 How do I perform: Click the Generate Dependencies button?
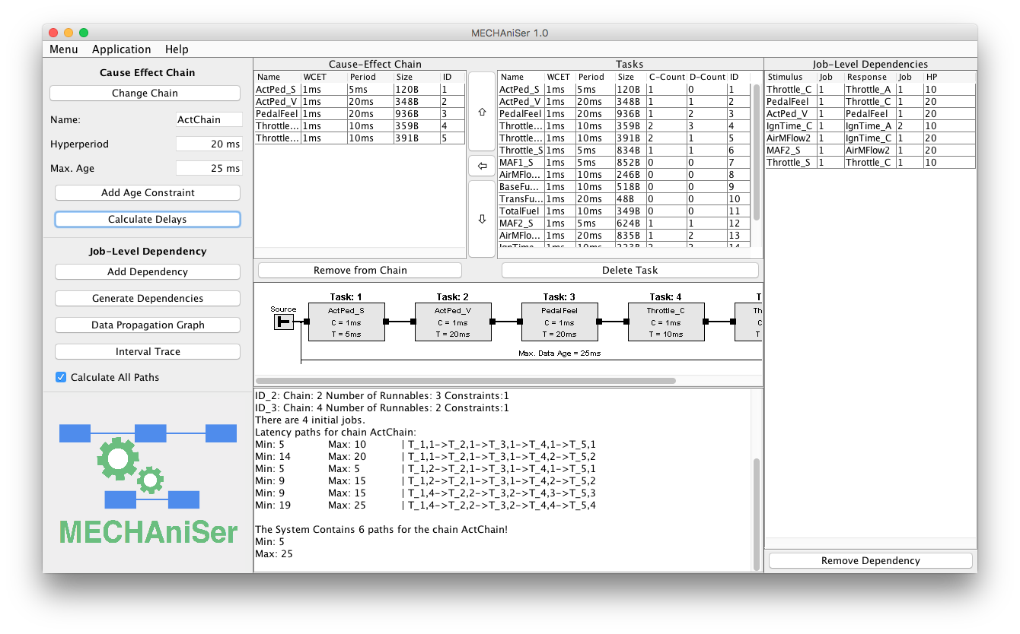[148, 299]
